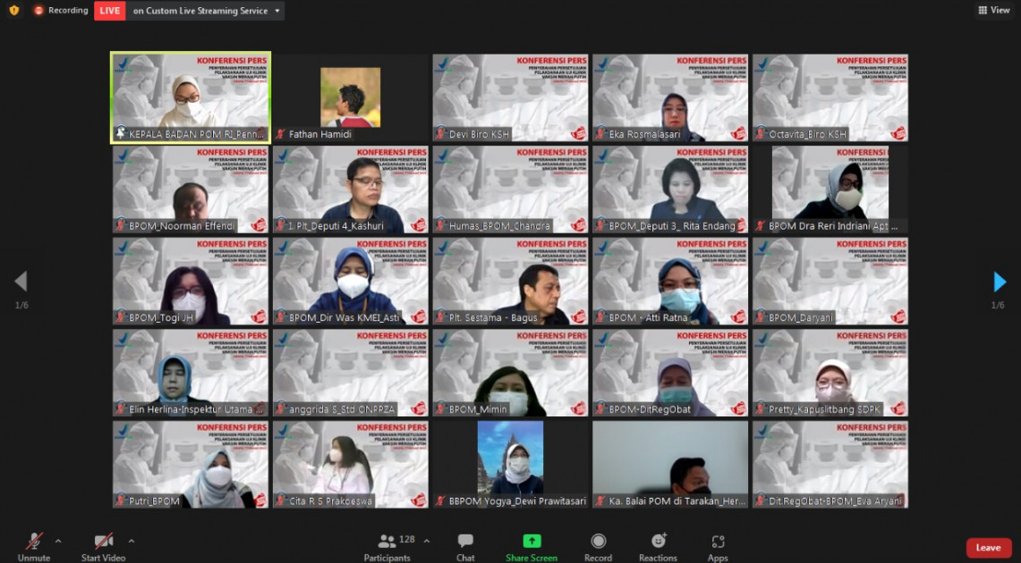Expand the Participants options arrow
The width and height of the screenshot is (1021, 563).
(x=426, y=541)
